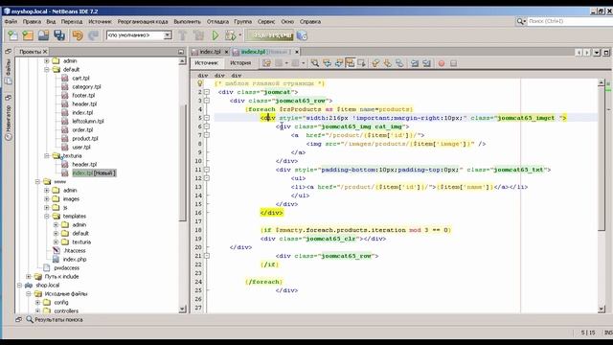Click Stop Macro Recording icon
Image resolution: width=613 pixels, height=345 pixels.
tap(453, 63)
